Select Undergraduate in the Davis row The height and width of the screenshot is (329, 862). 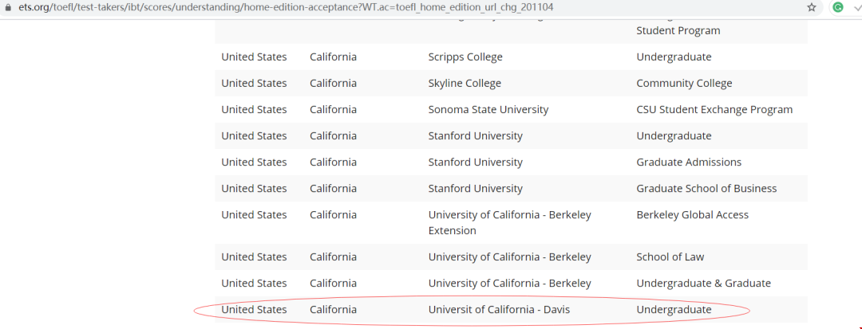(674, 310)
